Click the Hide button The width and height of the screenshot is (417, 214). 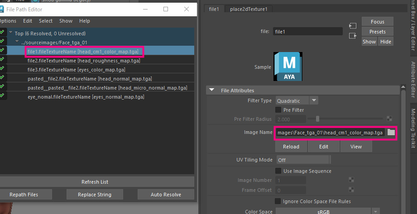click(386, 42)
